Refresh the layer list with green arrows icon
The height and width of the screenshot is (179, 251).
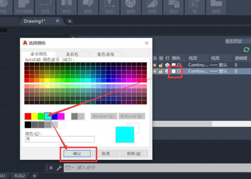point(246,50)
